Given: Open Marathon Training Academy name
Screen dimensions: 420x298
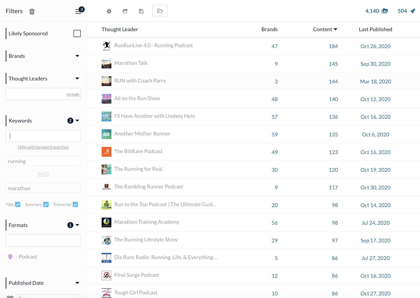Looking at the screenshot, I should coord(147,222).
